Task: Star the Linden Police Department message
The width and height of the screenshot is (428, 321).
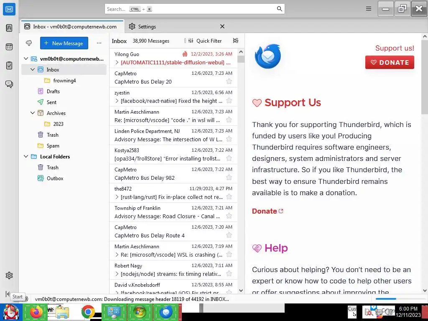Action: coord(229,139)
